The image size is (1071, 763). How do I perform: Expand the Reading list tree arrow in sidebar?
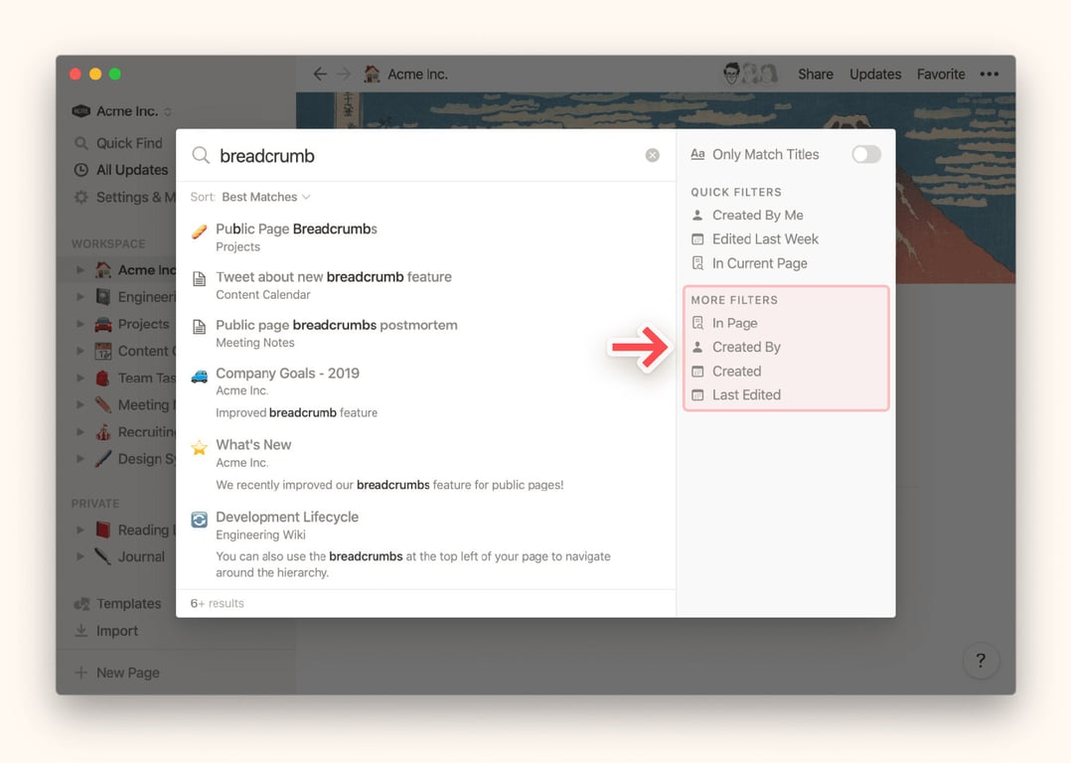point(79,530)
